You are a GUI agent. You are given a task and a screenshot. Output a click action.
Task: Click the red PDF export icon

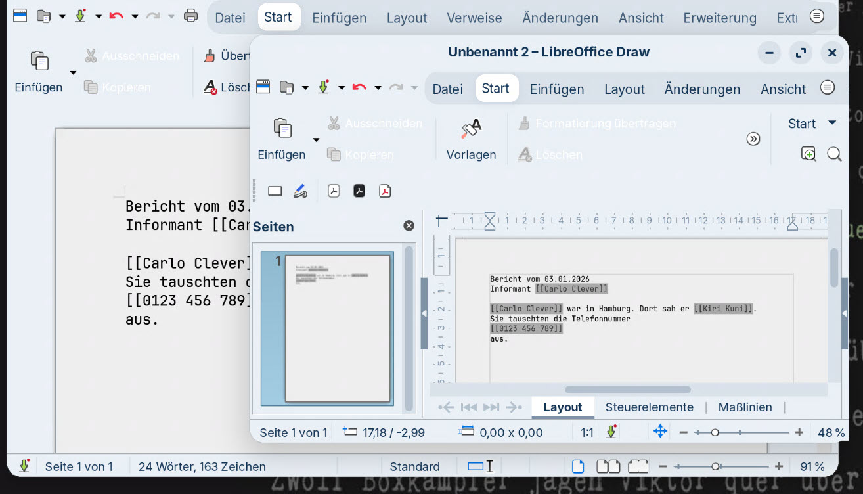click(385, 191)
